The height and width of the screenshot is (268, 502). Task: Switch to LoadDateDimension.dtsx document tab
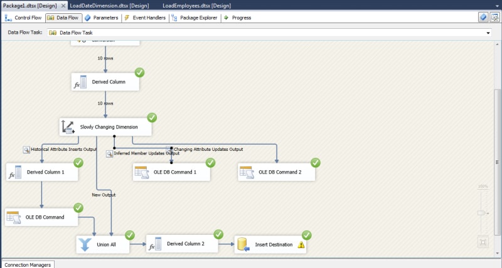tap(109, 6)
